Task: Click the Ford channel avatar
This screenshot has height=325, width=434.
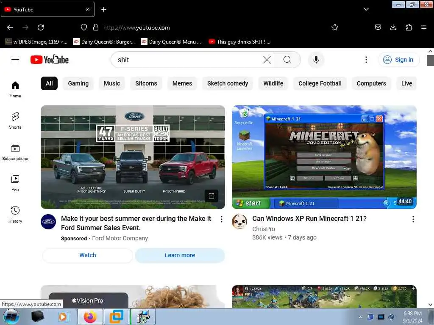Action: pos(48,222)
